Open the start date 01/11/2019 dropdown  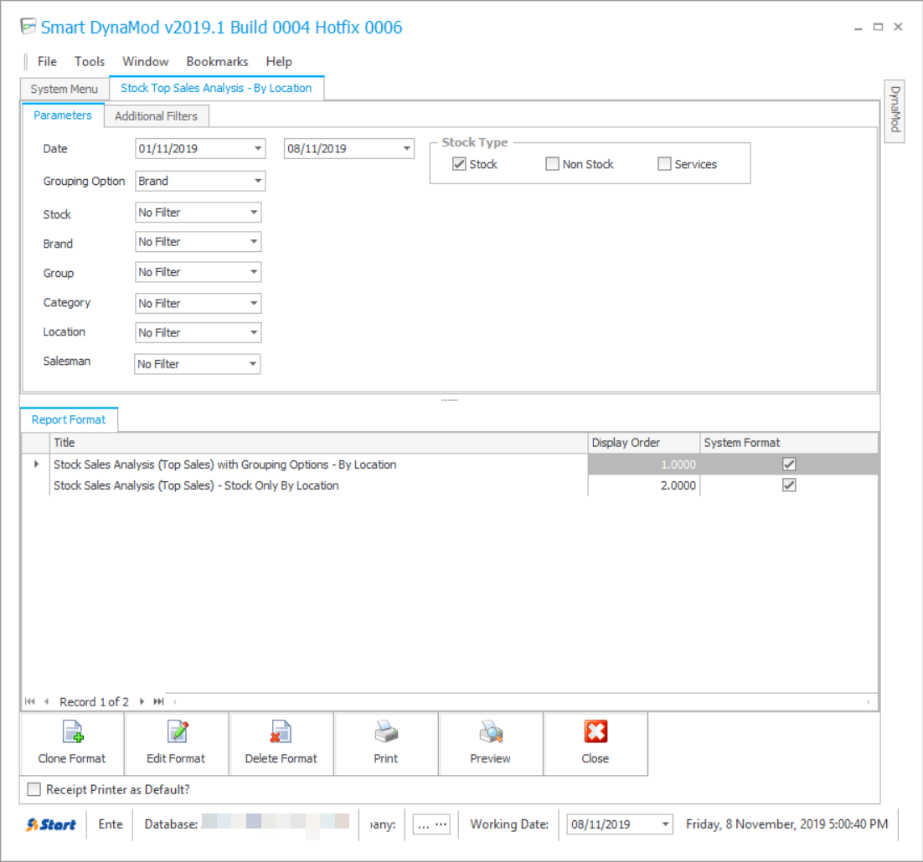(x=258, y=148)
